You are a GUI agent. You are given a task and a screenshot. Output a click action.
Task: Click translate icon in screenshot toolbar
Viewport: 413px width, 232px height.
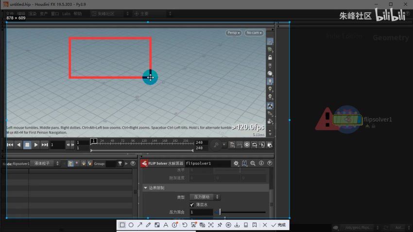click(x=202, y=225)
